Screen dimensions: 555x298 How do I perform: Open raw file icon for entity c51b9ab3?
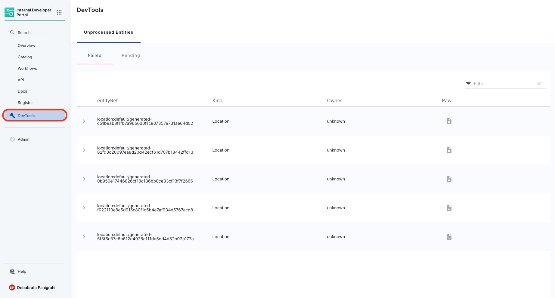coord(449,121)
